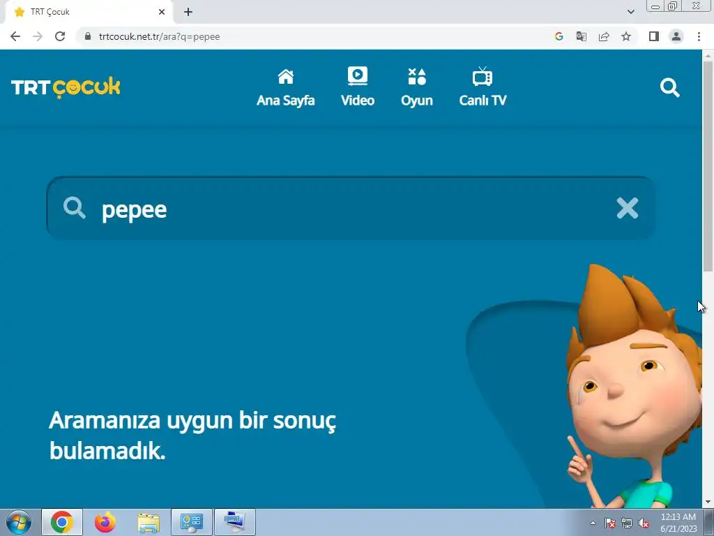
Task: Click the scrollbar up arrow
Action: pos(708,56)
